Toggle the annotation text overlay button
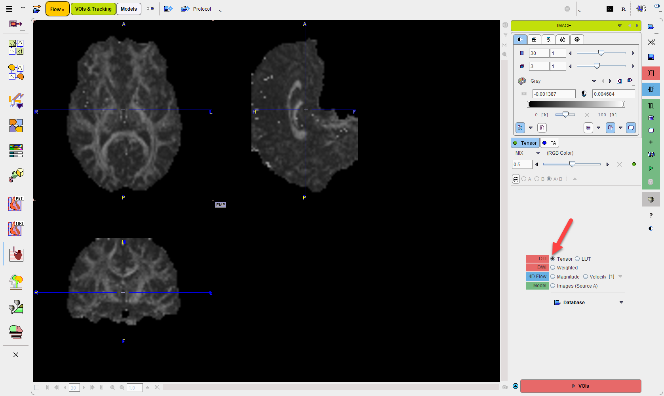The image size is (664, 396). click(x=611, y=128)
